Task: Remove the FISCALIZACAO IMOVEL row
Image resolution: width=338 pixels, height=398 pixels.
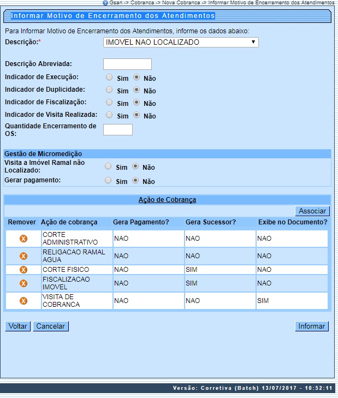Action: pos(23,283)
